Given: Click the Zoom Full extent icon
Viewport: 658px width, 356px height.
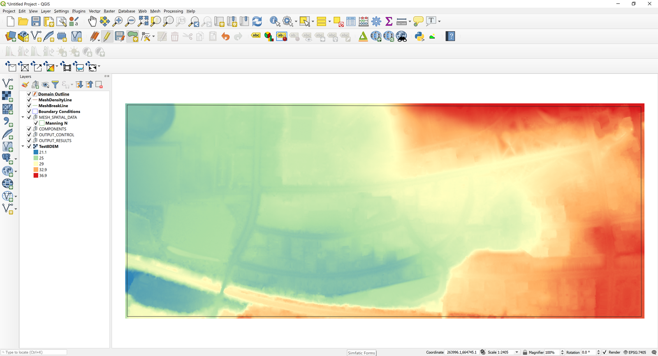Looking at the screenshot, I should (143, 21).
